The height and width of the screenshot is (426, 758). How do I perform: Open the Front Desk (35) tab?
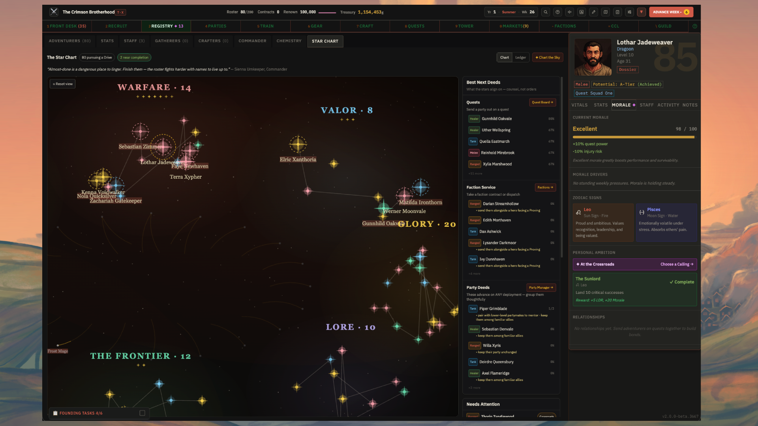click(x=67, y=26)
